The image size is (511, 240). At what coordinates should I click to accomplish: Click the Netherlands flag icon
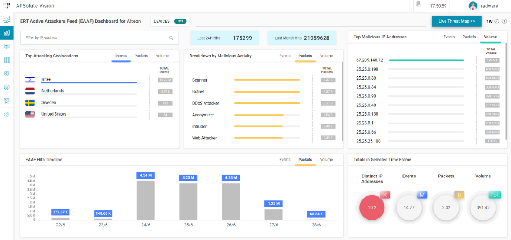coord(30,91)
